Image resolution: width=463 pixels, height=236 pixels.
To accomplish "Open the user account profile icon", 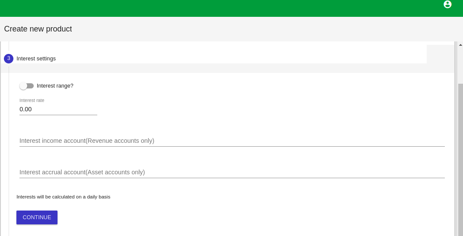I will (447, 4).
